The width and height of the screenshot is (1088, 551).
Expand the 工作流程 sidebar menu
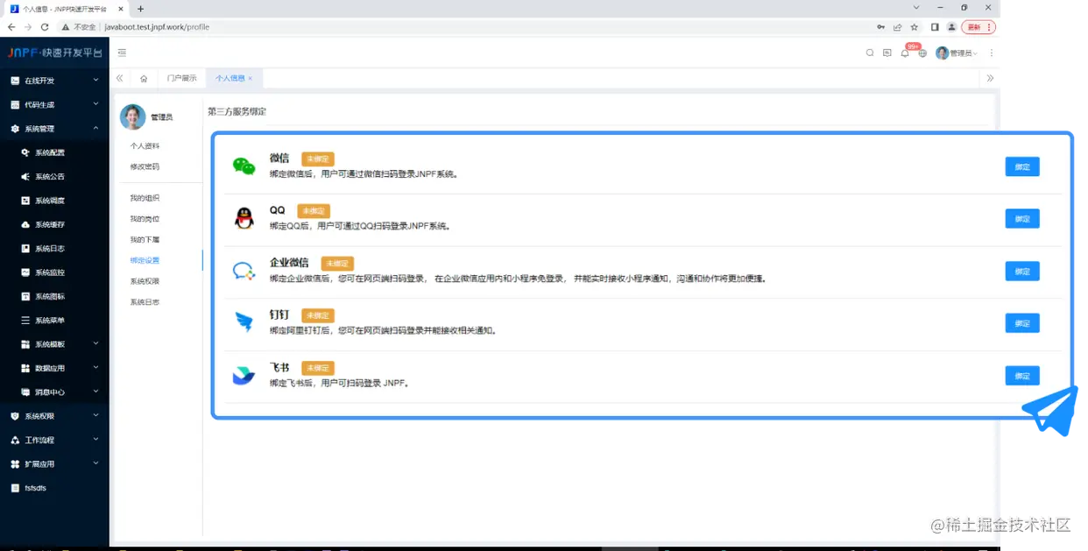54,440
